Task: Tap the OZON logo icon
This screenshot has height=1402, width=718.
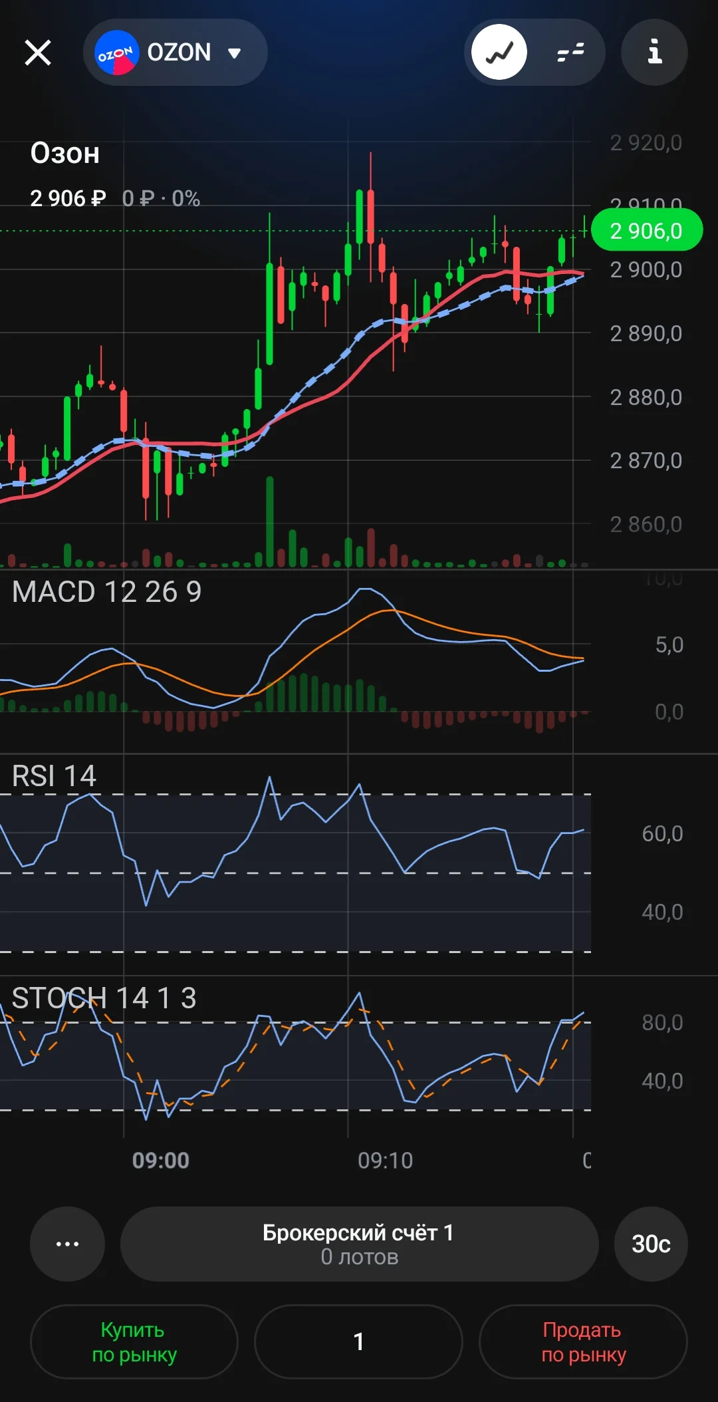Action: click(116, 53)
